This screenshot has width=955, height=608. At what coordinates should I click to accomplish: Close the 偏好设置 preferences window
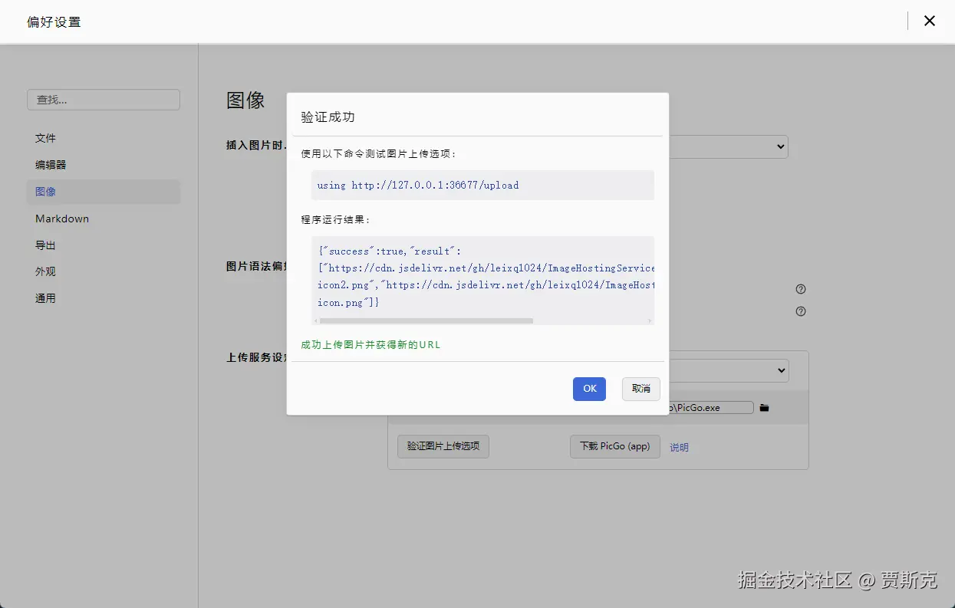point(929,21)
